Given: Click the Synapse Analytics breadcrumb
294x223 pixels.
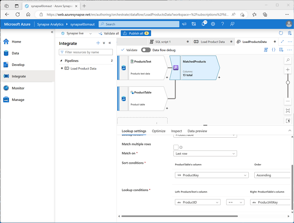Looking at the screenshot, I should click(50, 24).
